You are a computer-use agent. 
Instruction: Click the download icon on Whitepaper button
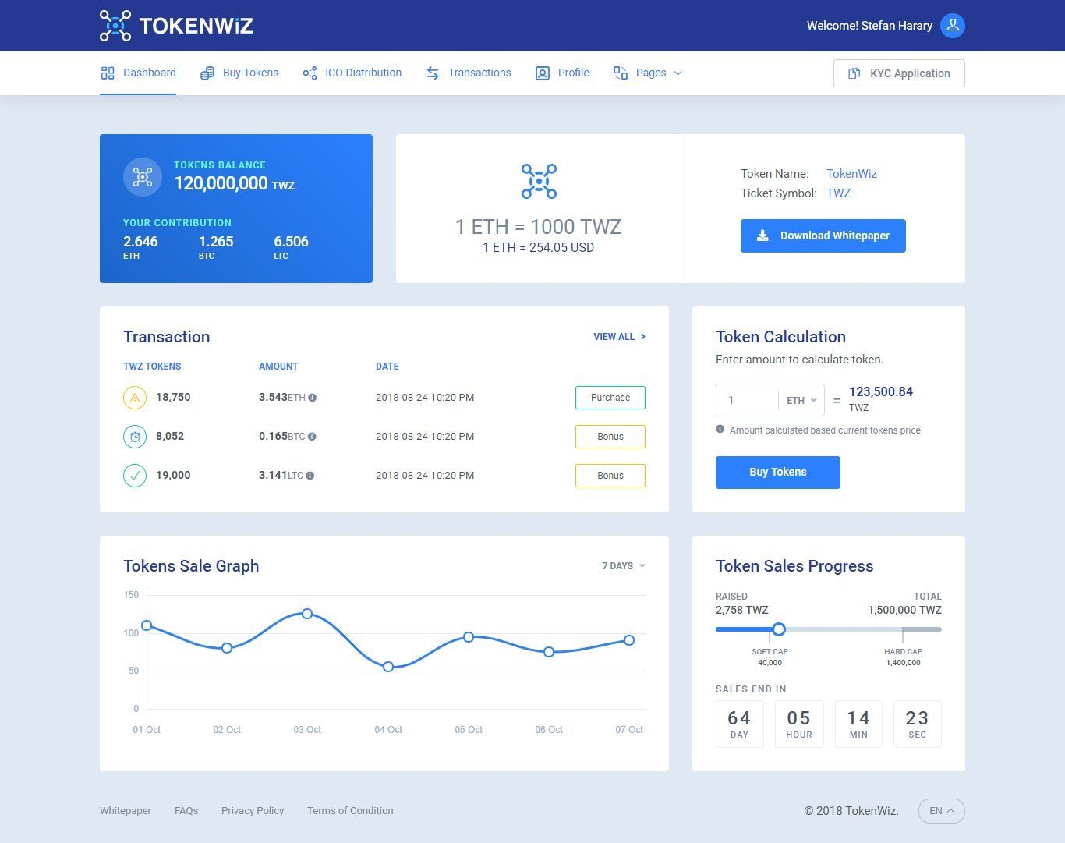pyautogui.click(x=763, y=236)
